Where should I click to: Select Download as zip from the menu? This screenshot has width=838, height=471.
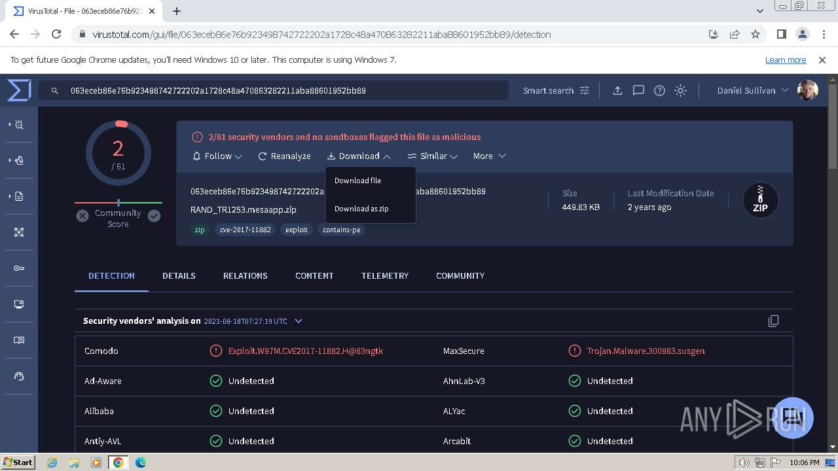coord(371,209)
